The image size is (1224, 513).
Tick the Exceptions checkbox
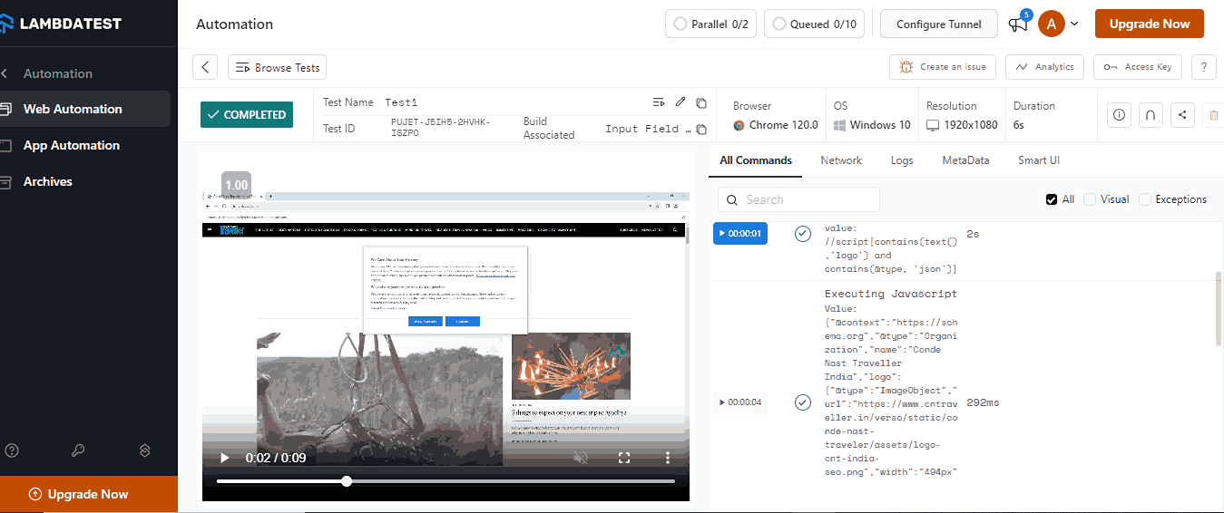pyautogui.click(x=1145, y=199)
